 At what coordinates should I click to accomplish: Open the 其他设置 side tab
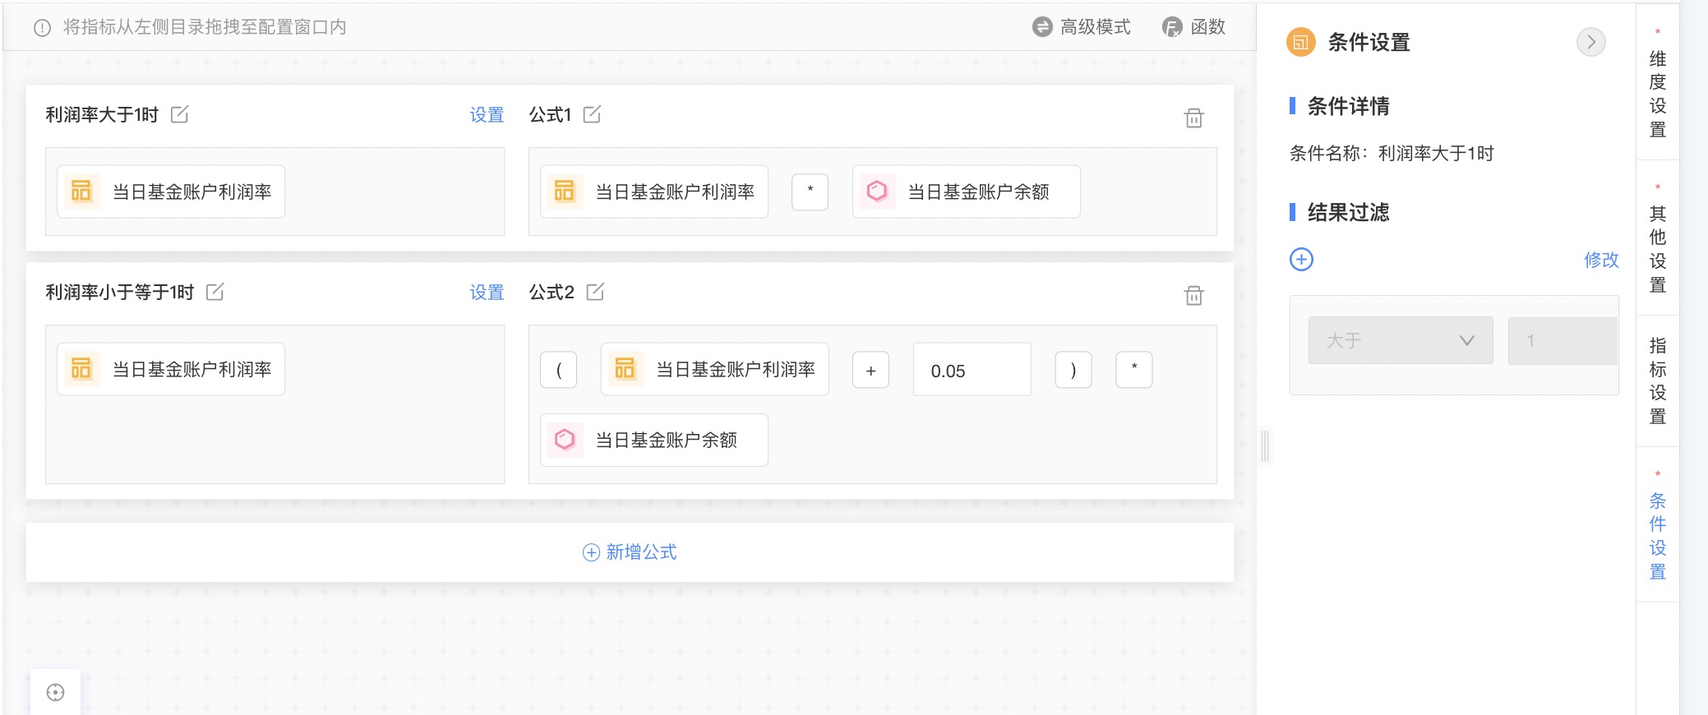click(1658, 238)
